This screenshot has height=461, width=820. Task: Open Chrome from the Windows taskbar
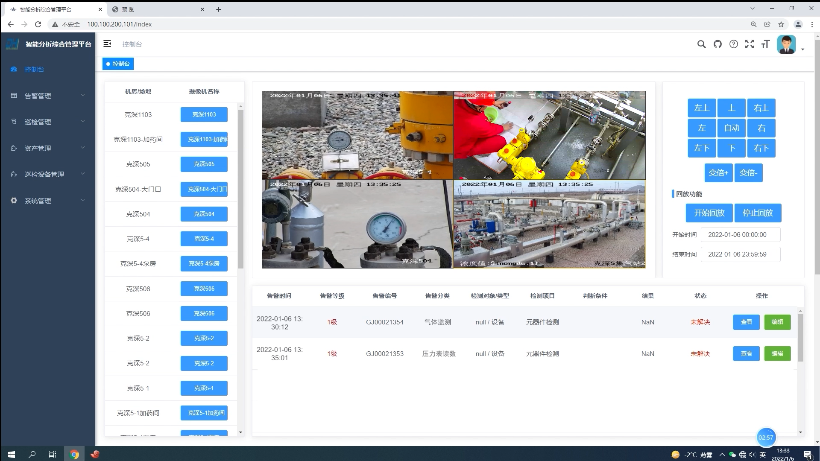(74, 454)
